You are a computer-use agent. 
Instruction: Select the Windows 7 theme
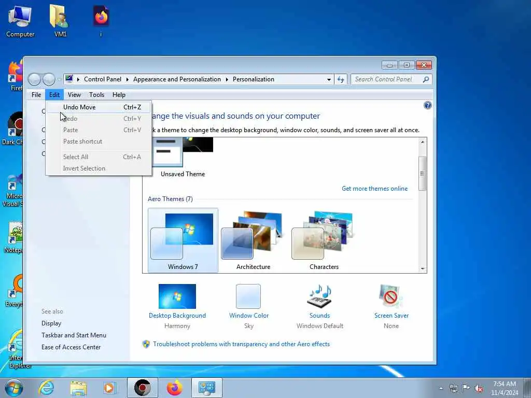point(183,240)
